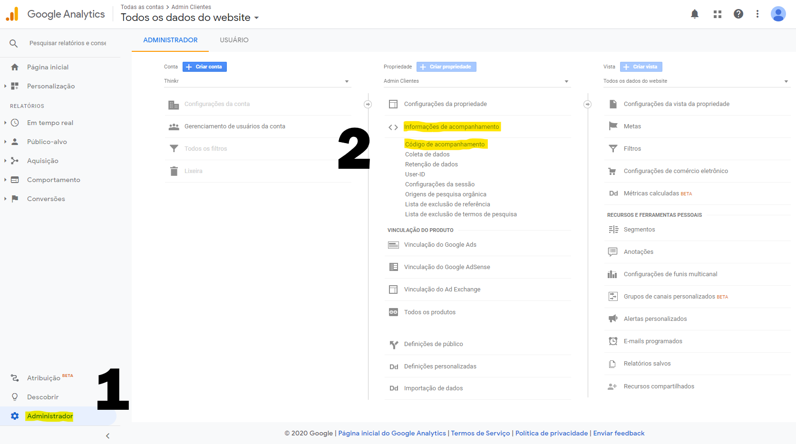Click the e-commerce shopping cart icon
Image resolution: width=796 pixels, height=444 pixels.
pyautogui.click(x=612, y=171)
